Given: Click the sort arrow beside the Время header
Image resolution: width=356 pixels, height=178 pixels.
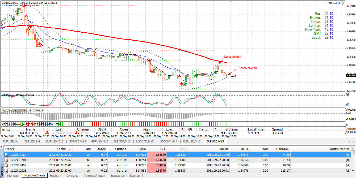Looking at the screenshot, I should pos(70,149).
